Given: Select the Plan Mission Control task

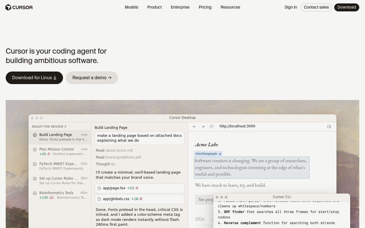Looking at the screenshot, I should [60, 152].
